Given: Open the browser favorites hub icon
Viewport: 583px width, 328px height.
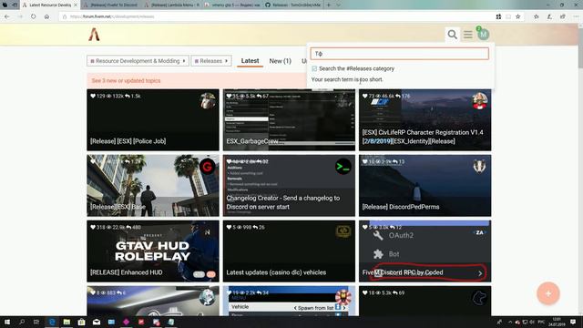Looking at the screenshot, I should point(537,16).
